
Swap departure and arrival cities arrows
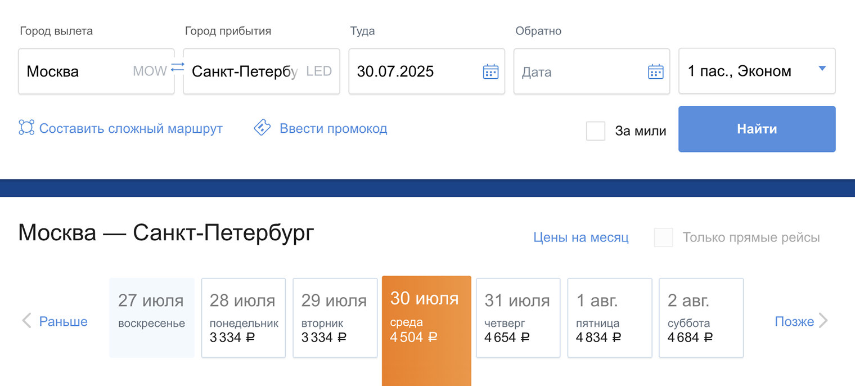[178, 66]
